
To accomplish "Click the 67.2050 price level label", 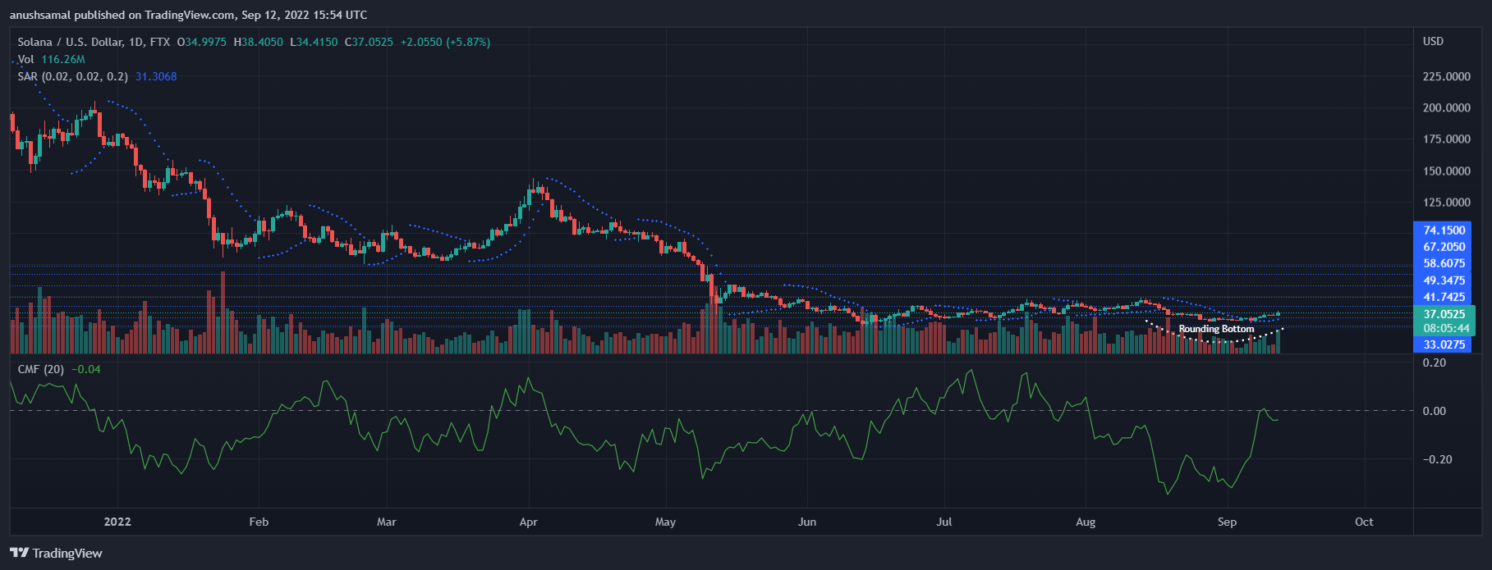I will click(x=1444, y=247).
